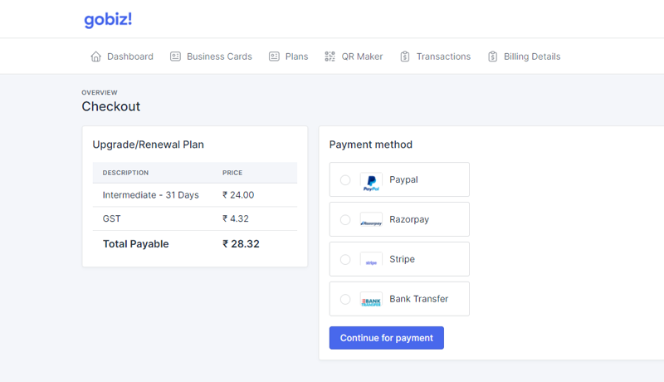Select the Paypal radio button
The width and height of the screenshot is (664, 382).
click(x=345, y=180)
